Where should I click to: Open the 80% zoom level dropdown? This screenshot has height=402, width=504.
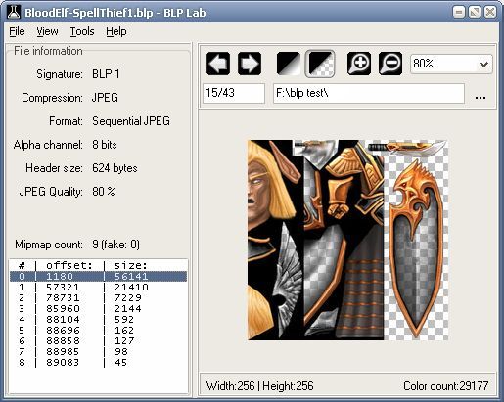451,64
